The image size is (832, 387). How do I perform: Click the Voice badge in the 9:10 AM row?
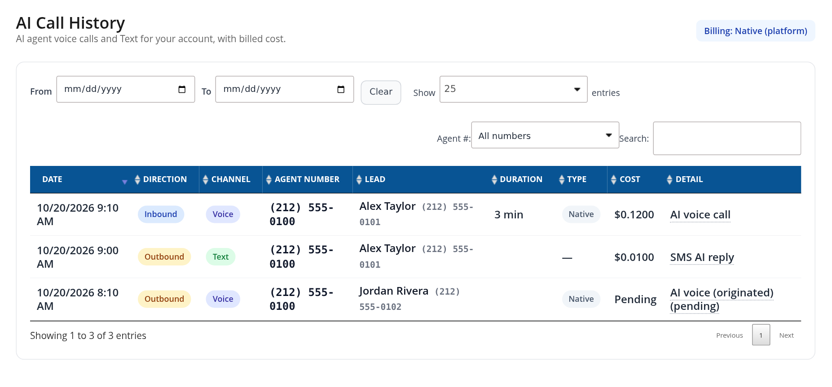223,214
